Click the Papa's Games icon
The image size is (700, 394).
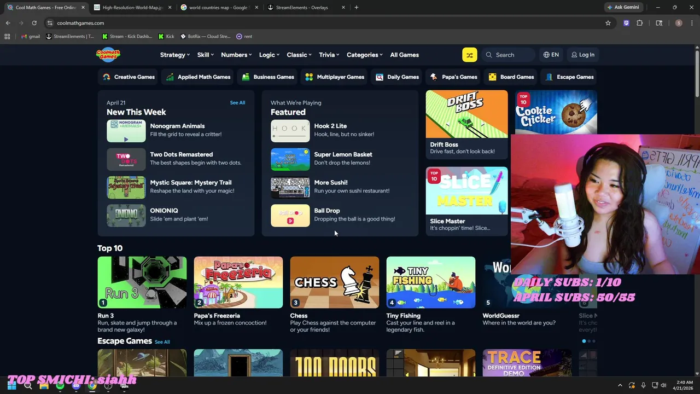[434, 77]
